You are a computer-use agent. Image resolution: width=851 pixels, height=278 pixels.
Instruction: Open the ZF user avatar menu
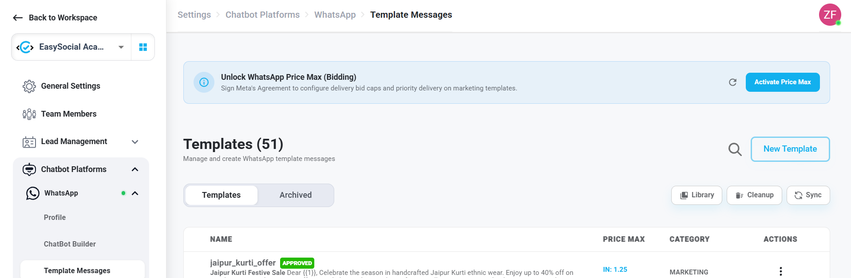coord(830,15)
